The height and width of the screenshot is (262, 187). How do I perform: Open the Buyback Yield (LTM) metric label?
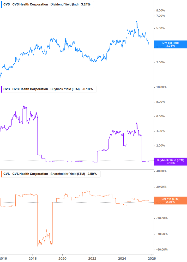(x=65, y=89)
